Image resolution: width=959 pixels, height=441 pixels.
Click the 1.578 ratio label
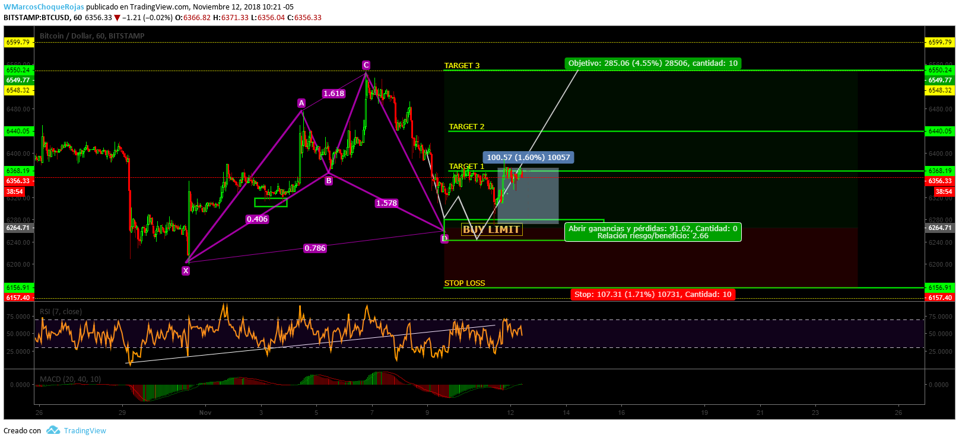coord(386,203)
